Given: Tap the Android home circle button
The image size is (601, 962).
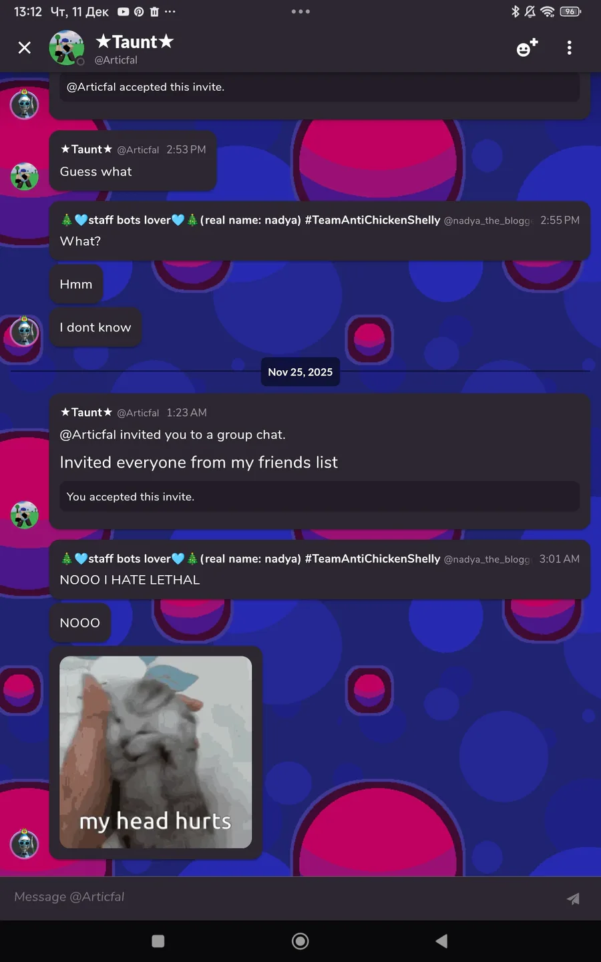Looking at the screenshot, I should point(300,941).
